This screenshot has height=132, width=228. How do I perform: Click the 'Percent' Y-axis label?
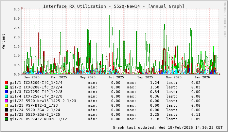pyautogui.click(x=4, y=42)
